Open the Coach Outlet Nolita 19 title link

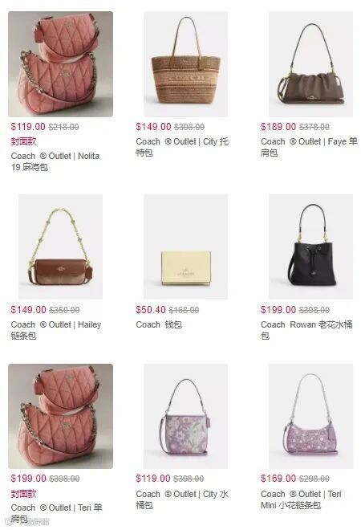click(x=55, y=161)
